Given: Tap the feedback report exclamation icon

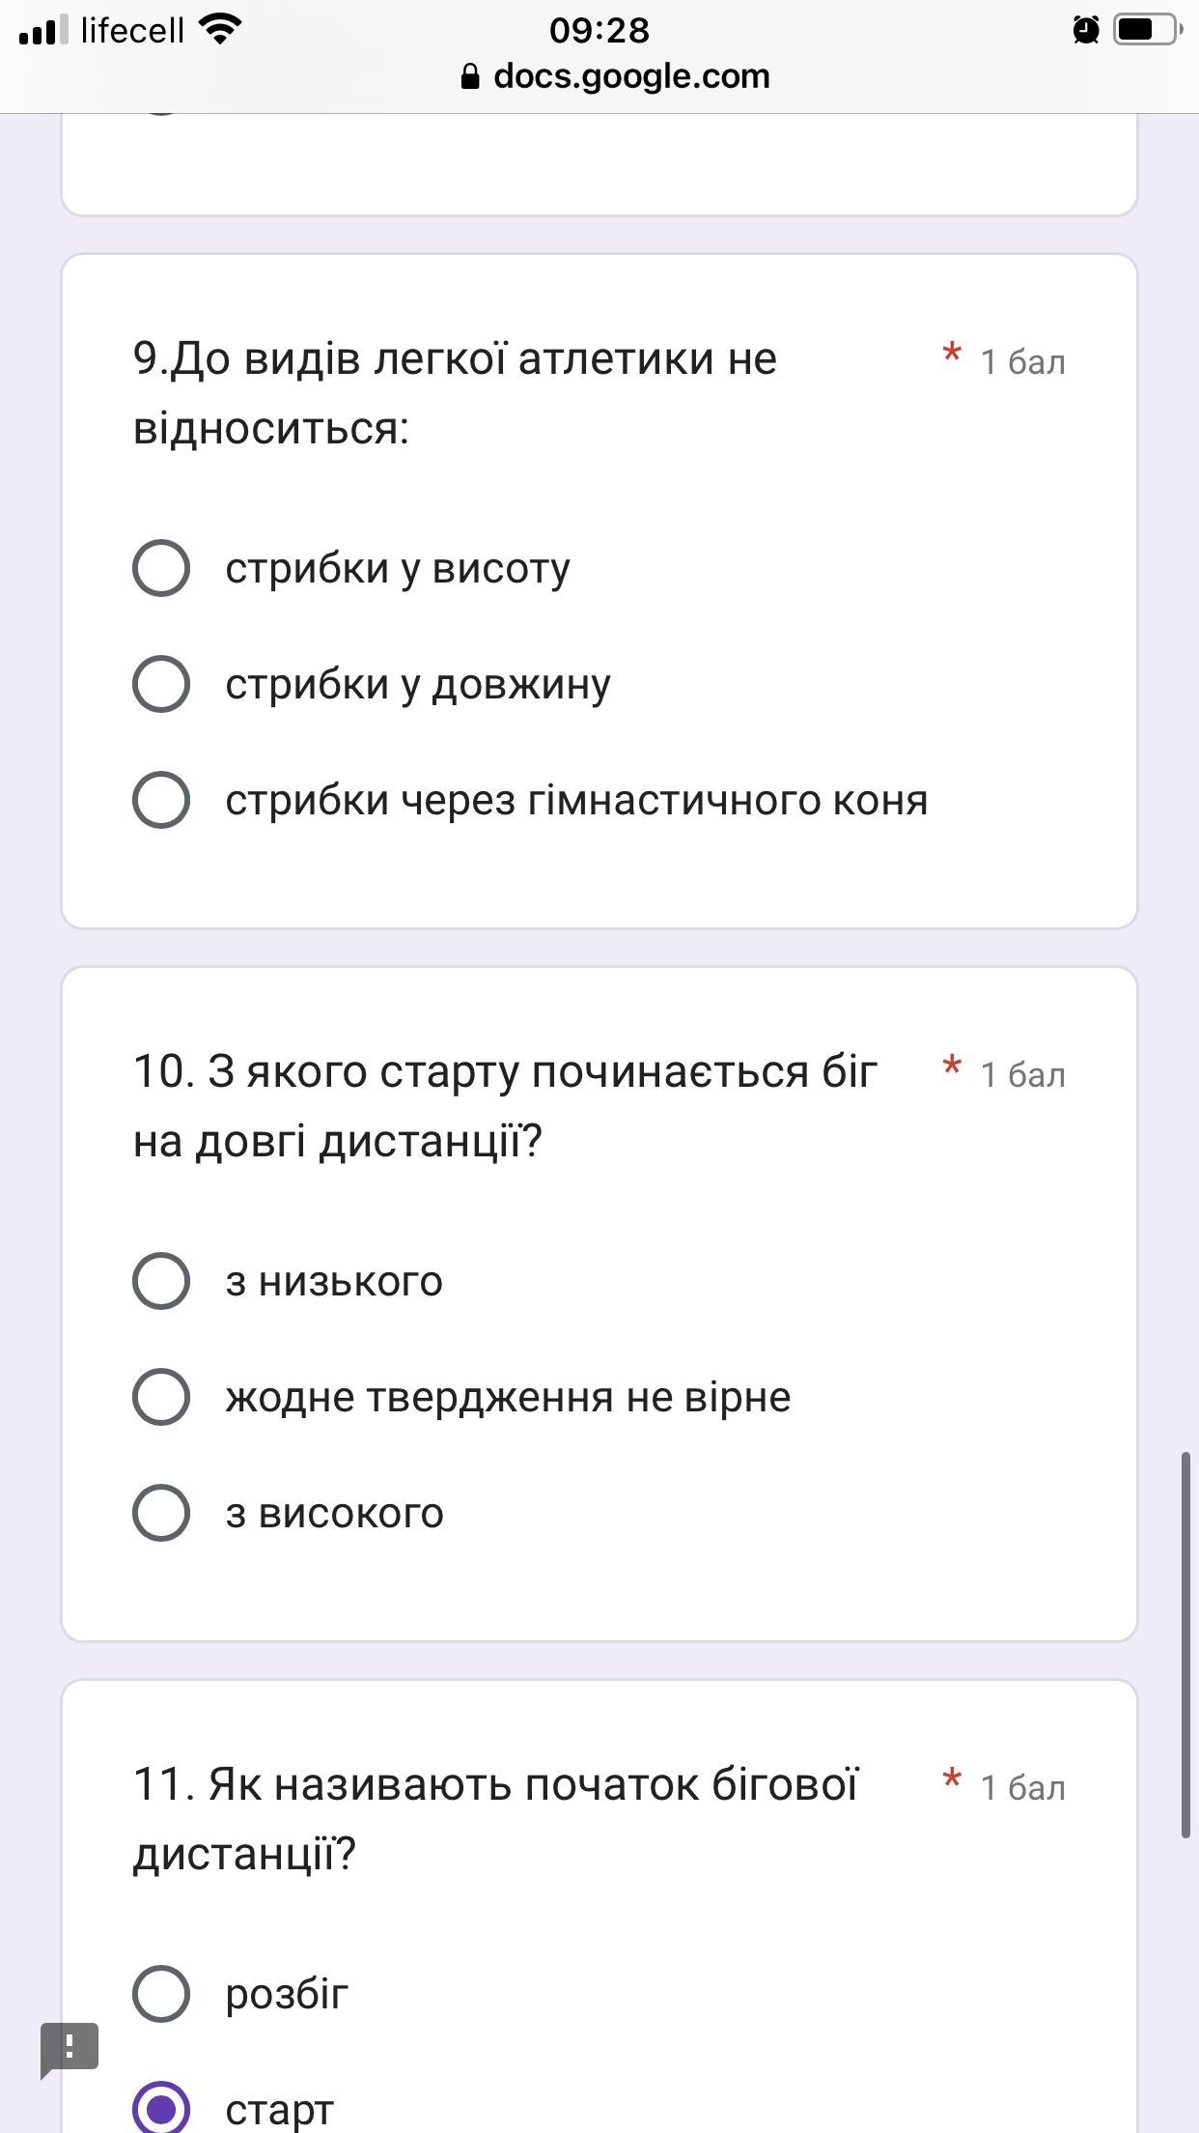Looking at the screenshot, I should tap(70, 2048).
